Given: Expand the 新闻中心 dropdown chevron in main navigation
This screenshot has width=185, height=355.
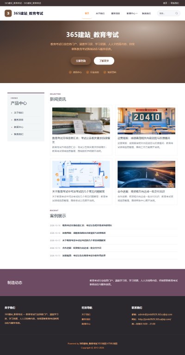Looking at the screenshot, I should pos(137,13).
